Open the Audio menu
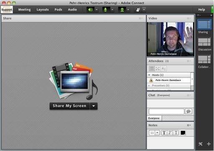This screenshot has height=151, width=214. coord(72,10)
